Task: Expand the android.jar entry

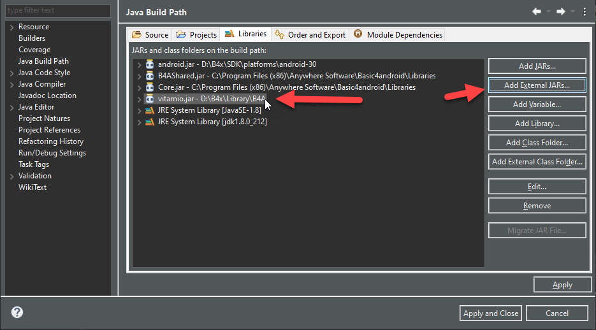Action: point(139,65)
